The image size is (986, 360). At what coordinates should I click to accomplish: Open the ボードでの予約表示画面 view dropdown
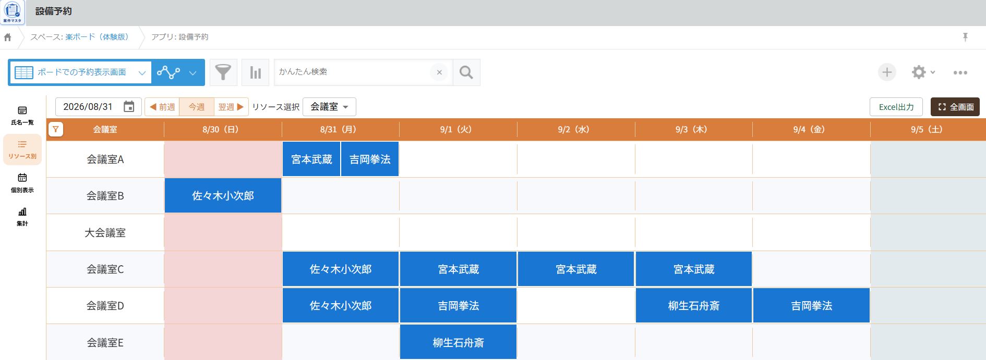(80, 72)
